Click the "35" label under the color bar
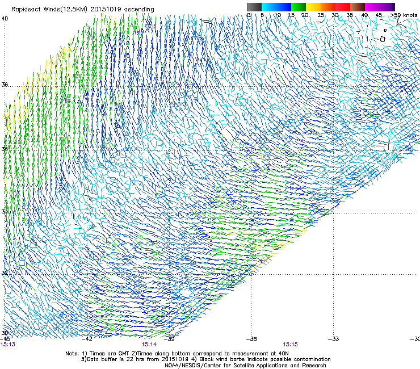Screen dimensions: 420x369 350,15
